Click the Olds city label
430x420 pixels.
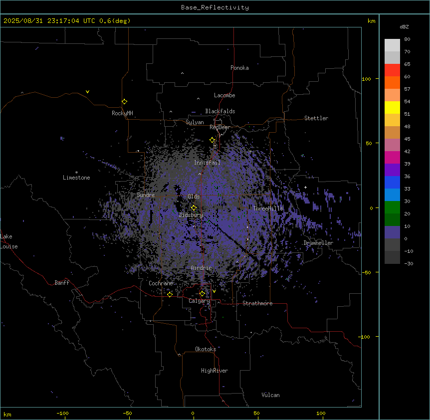(x=194, y=197)
